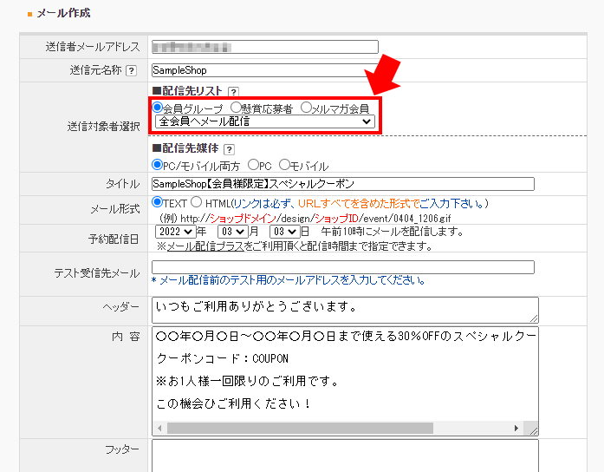The height and width of the screenshot is (472, 604).
Task: Open the 全会員へメール配信 dropdown
Action: pos(265,121)
